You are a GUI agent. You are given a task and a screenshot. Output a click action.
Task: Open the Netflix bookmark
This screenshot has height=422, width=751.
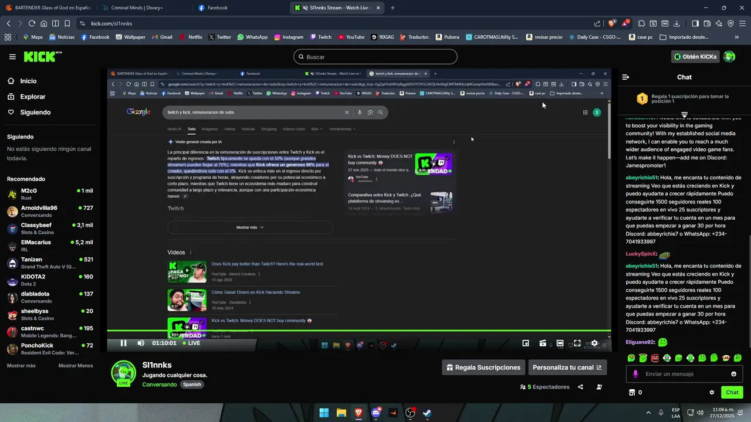[x=191, y=37]
